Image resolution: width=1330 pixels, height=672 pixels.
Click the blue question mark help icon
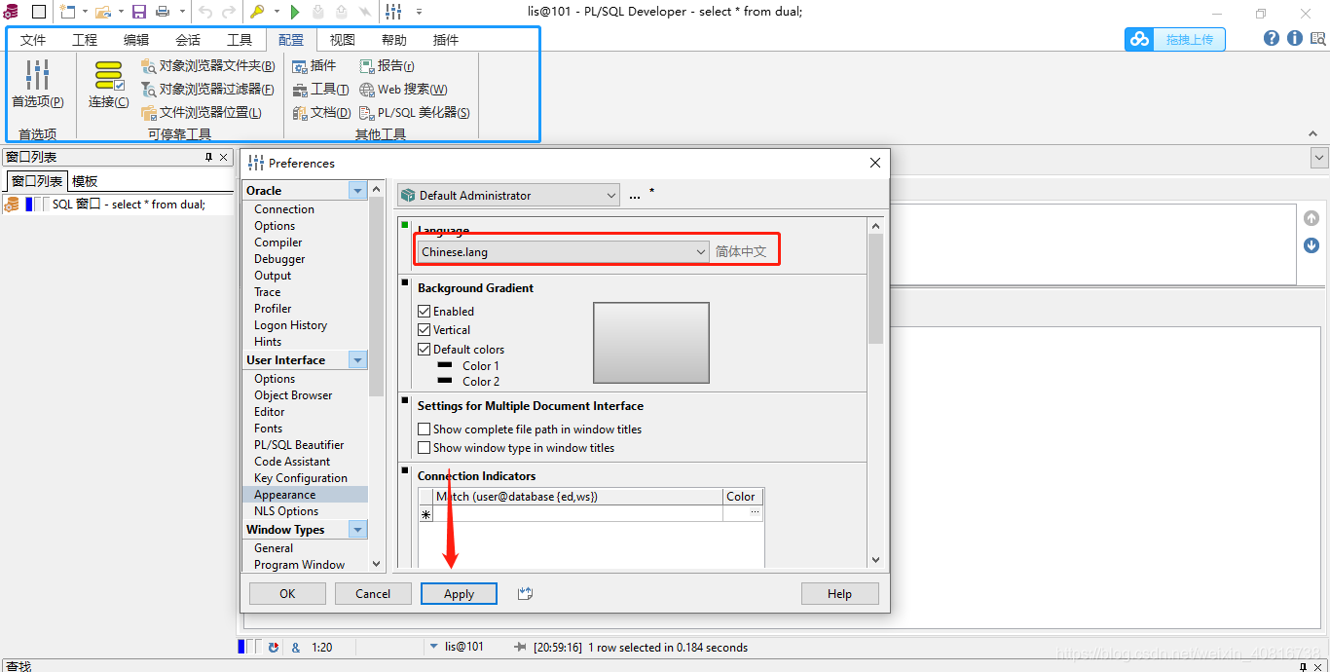coord(1272,38)
